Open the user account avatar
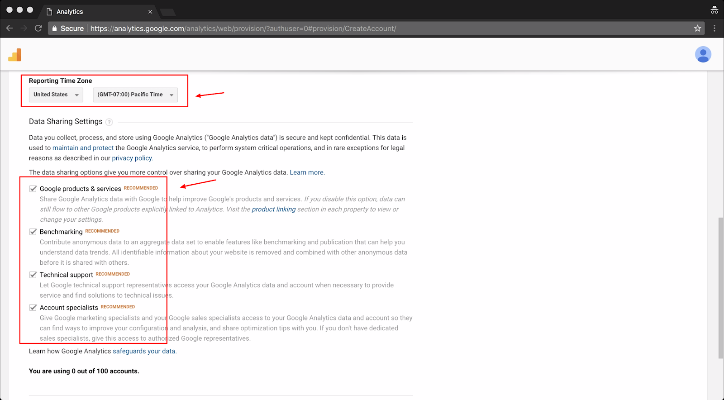This screenshot has width=724, height=400. click(x=703, y=54)
